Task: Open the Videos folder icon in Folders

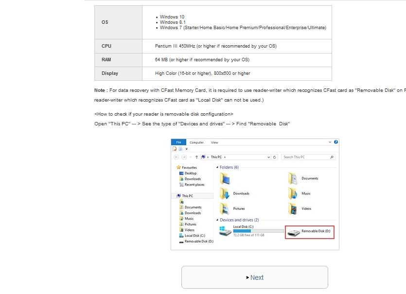Action: click(x=293, y=209)
